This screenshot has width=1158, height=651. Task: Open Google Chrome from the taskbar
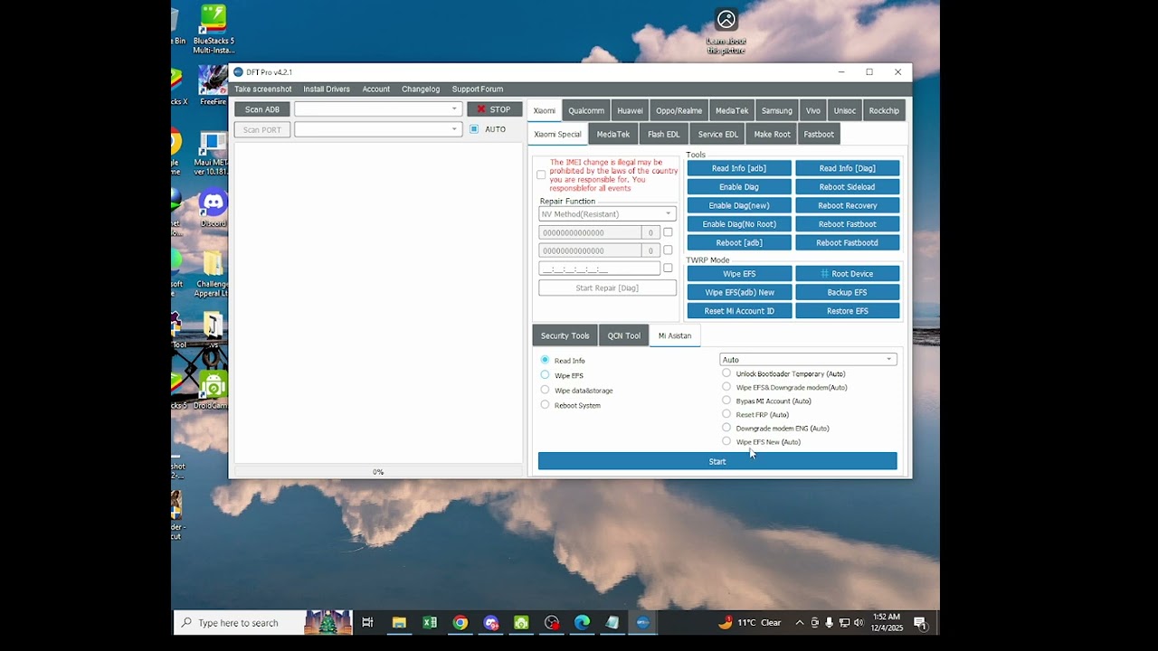[x=460, y=622]
